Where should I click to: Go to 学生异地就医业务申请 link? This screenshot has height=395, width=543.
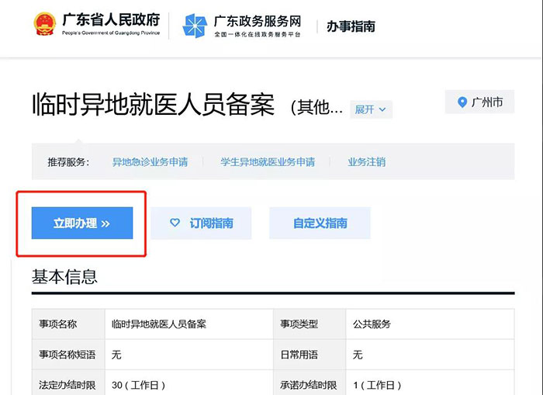268,162
